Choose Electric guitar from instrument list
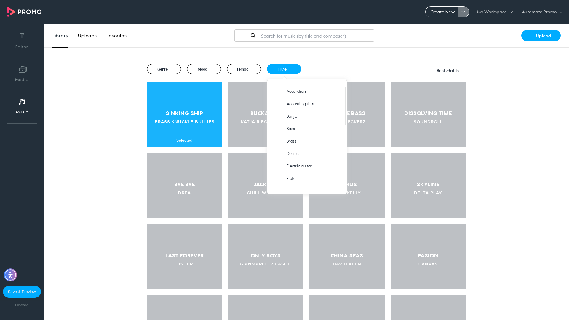569x320 pixels. click(x=299, y=166)
